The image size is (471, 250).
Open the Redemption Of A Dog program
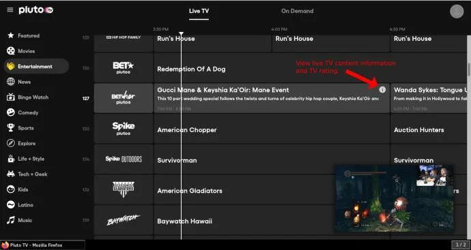tap(272, 67)
